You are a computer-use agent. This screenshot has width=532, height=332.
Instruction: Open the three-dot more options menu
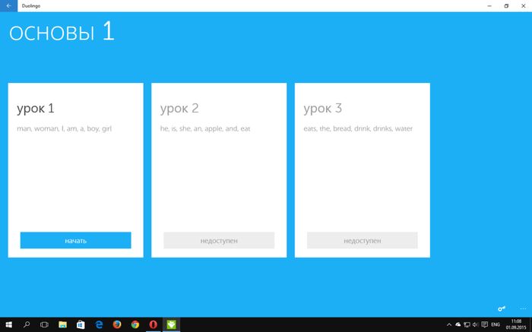click(523, 308)
